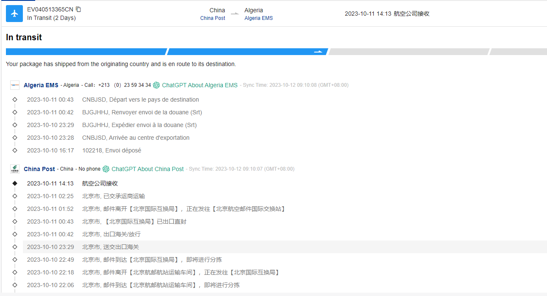The image size is (547, 296).
Task: Open the Algeria EMS link in header
Action: coord(258,18)
